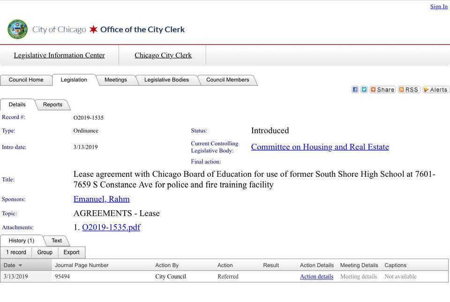Open the Chicago City Clerk link
Screen dimensions: 450x302
pos(163,55)
